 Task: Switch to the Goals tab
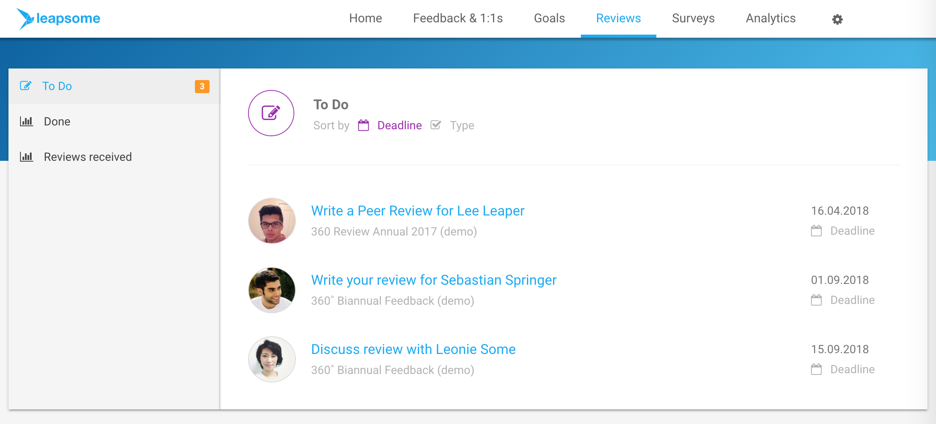(549, 18)
